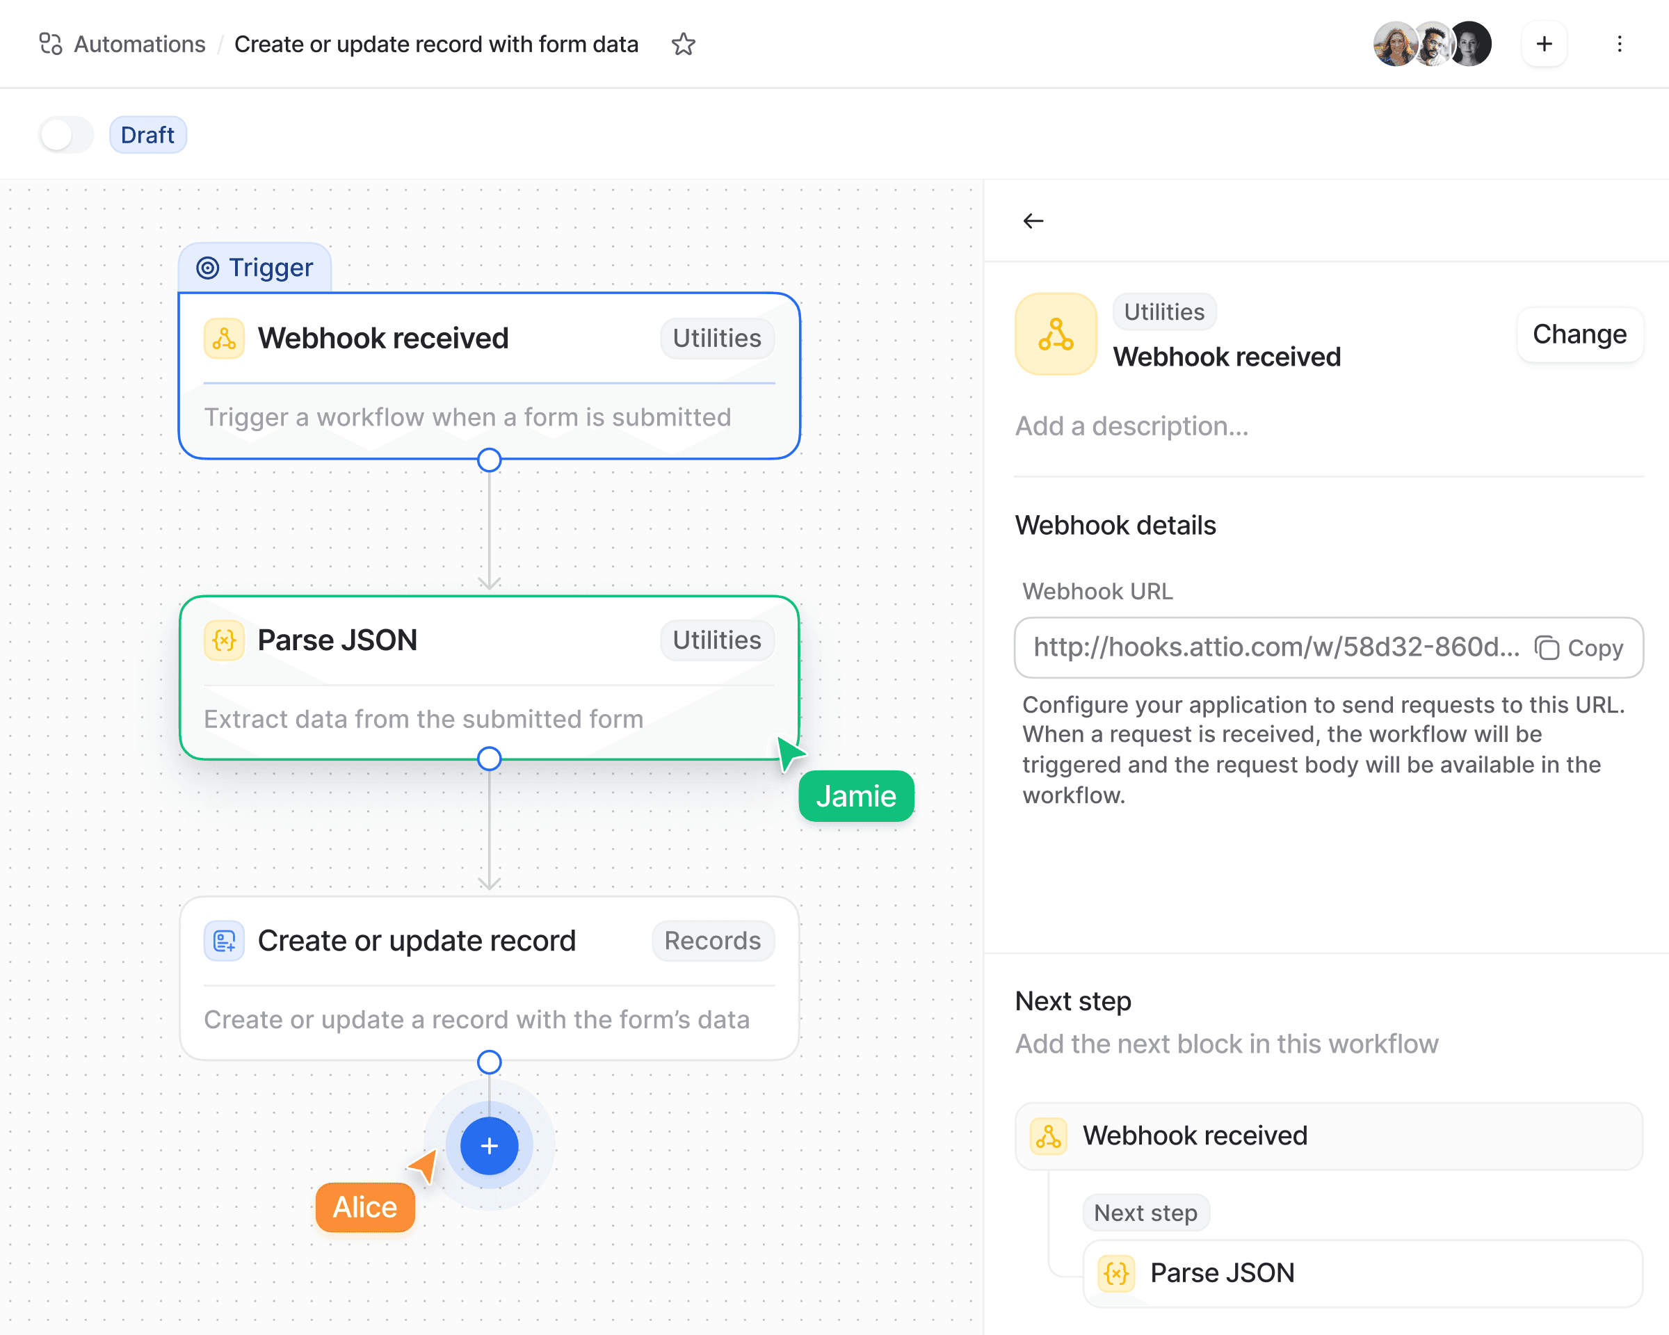The width and height of the screenshot is (1669, 1335).
Task: Click the webhook icon in the Next step card
Action: (x=1048, y=1135)
